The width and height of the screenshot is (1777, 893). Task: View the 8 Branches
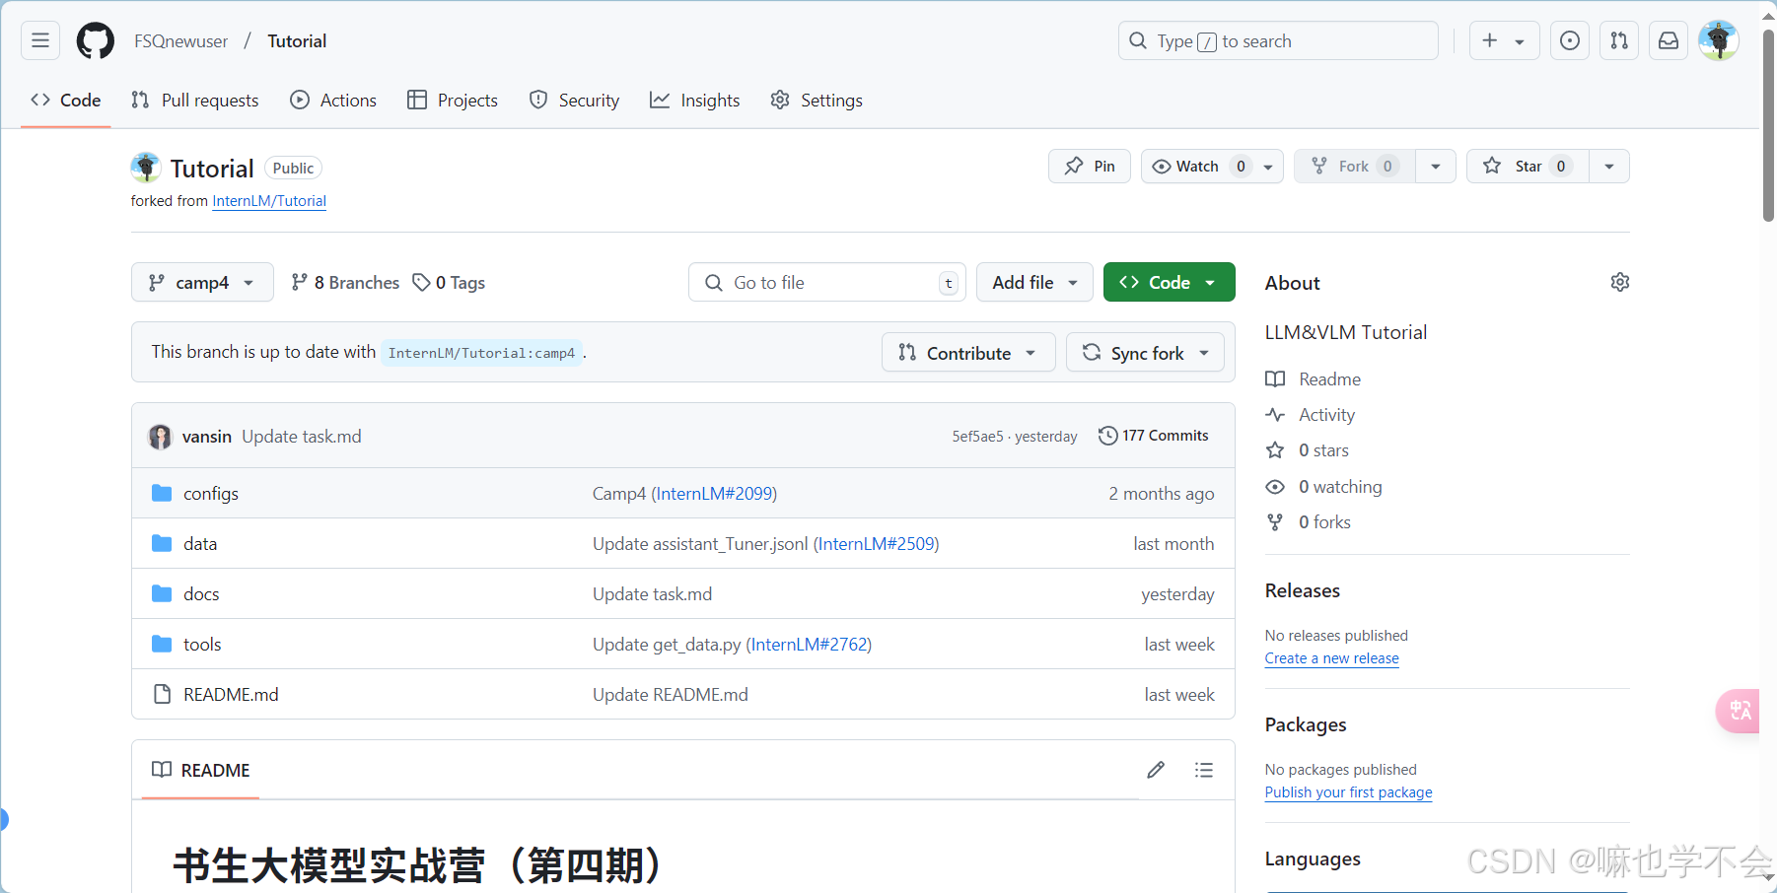point(345,283)
